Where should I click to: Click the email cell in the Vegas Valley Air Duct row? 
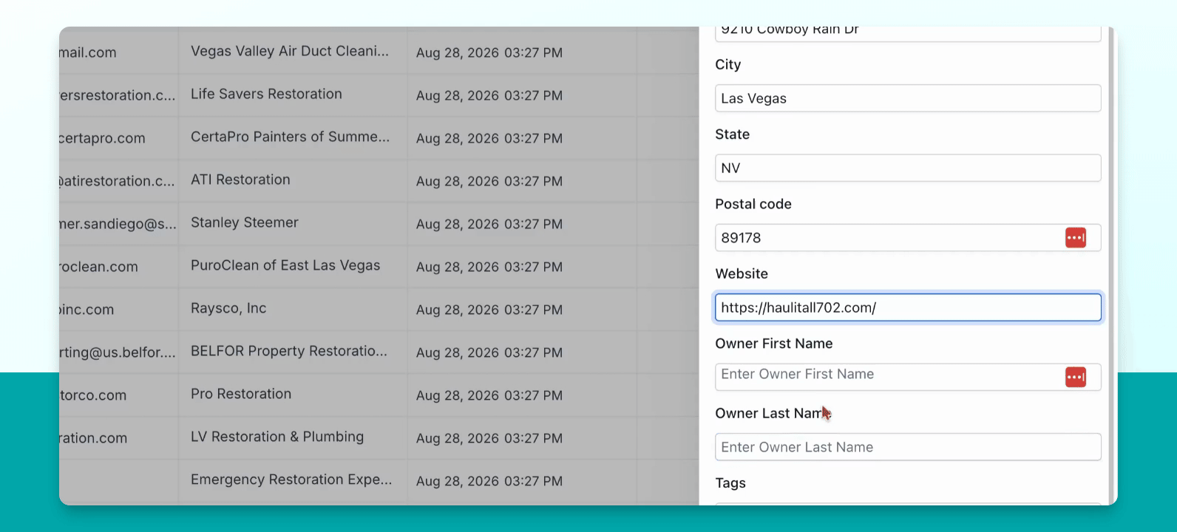[118, 52]
